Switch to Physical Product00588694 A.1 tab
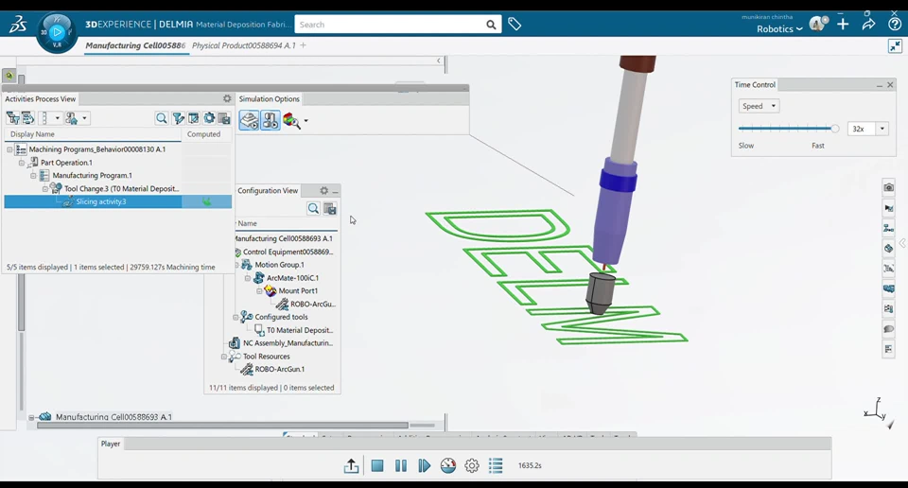This screenshot has width=908, height=488. (x=244, y=45)
